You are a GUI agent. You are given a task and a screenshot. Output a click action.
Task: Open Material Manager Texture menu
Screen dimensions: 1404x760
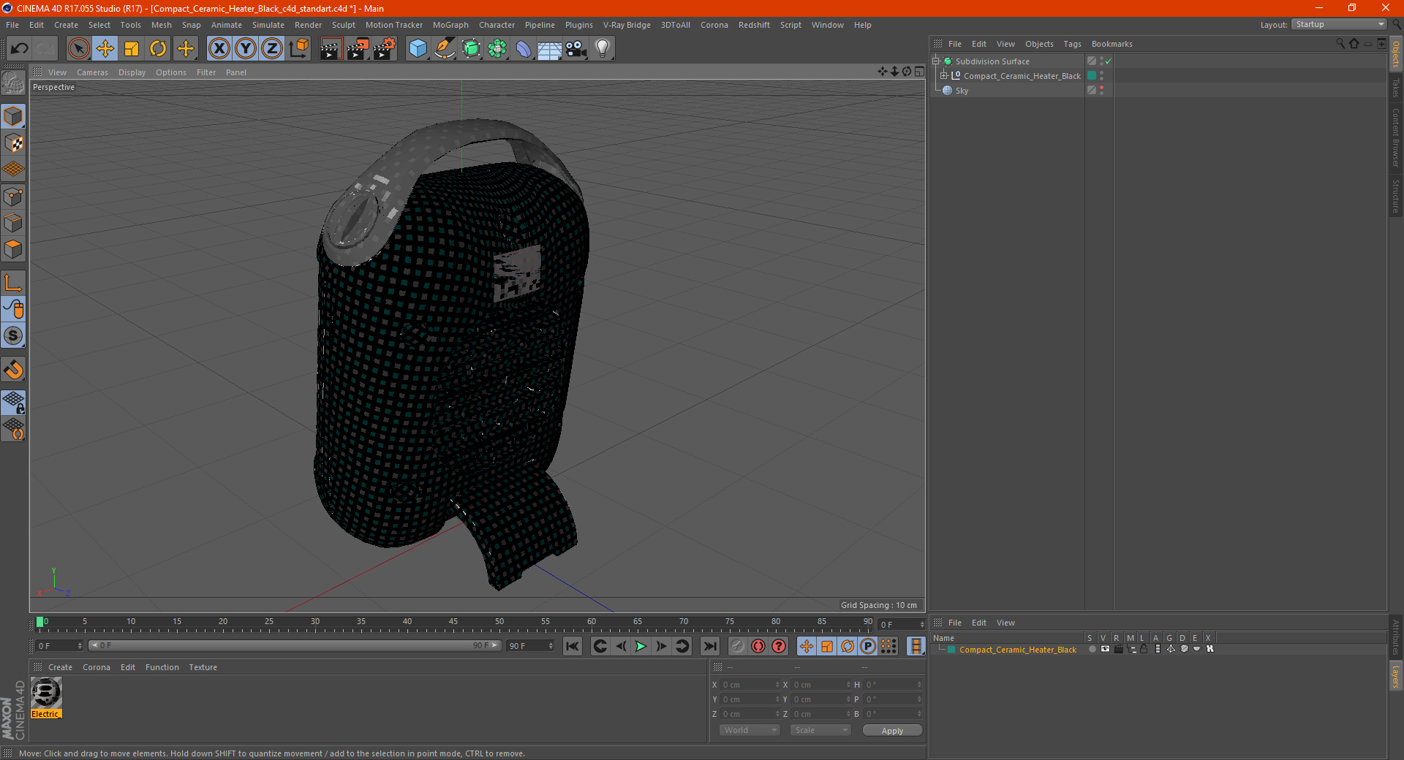click(x=203, y=667)
